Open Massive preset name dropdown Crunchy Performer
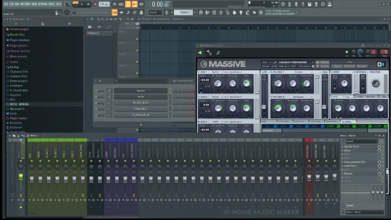 click(296, 63)
